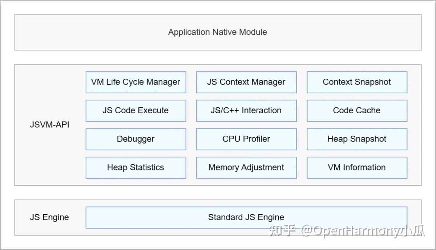Click the Heap Statistics block
Image resolution: width=436 pixels, height=250 pixels.
pyautogui.click(x=136, y=167)
